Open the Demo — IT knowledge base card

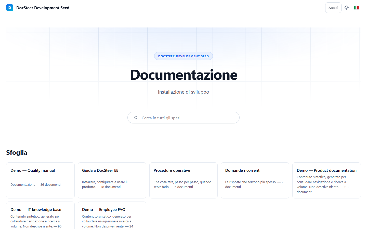[40, 215]
